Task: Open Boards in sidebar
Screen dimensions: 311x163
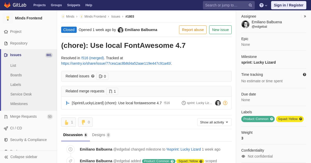Action: [16, 75]
